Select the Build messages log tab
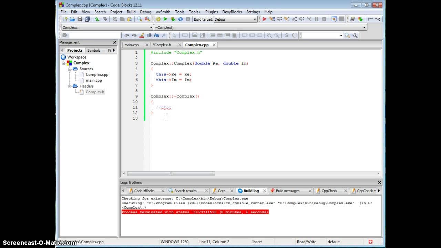The height and width of the screenshot is (248, 441). point(288,191)
